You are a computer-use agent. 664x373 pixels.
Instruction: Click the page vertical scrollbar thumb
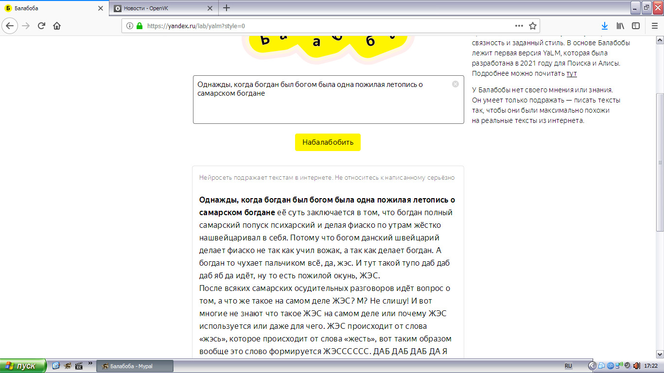[660, 162]
